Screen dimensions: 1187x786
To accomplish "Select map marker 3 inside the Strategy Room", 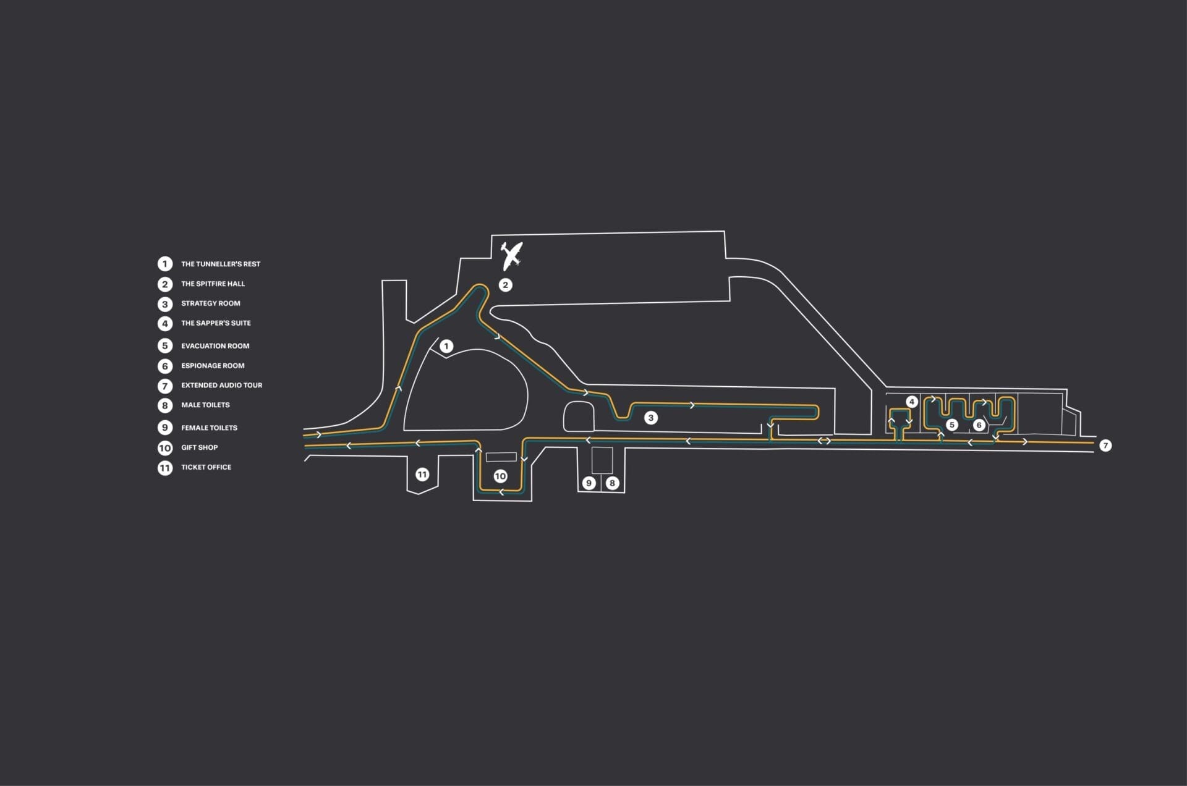I will coord(650,418).
